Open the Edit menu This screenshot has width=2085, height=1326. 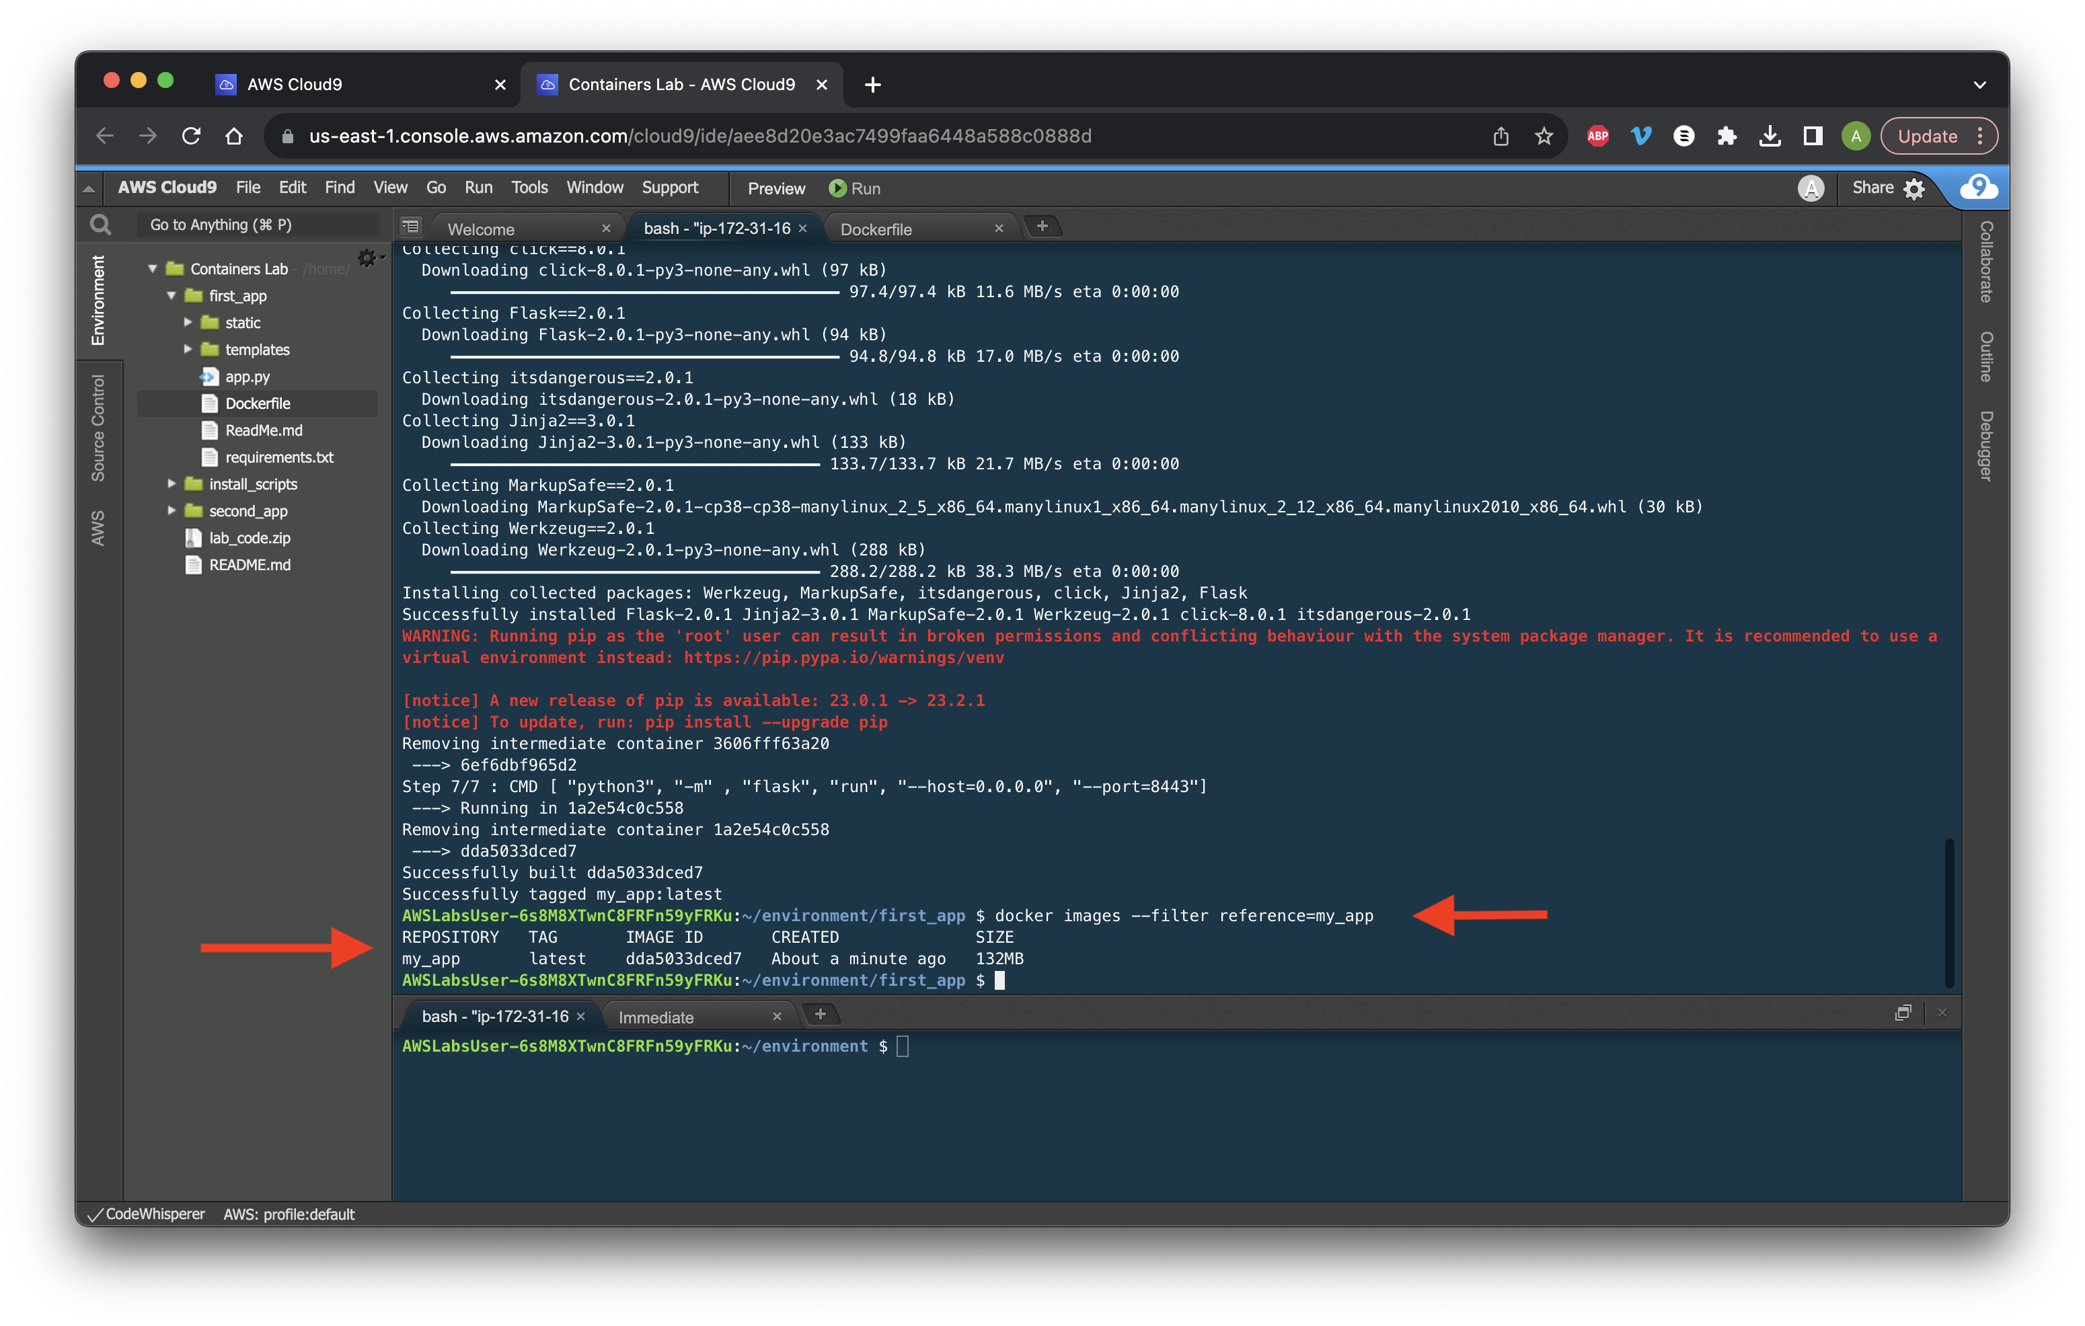click(x=292, y=188)
